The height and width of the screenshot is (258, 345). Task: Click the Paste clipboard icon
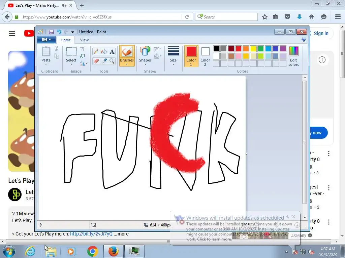[46, 51]
